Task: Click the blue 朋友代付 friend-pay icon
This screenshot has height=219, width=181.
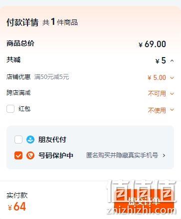Action: (30, 140)
